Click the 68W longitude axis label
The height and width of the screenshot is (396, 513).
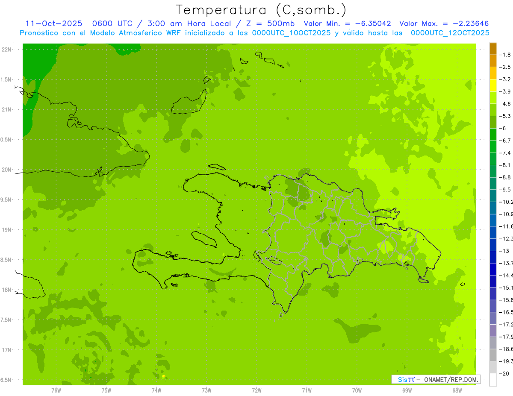coord(457,390)
